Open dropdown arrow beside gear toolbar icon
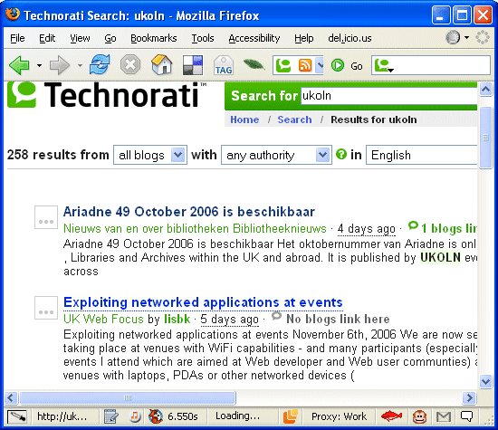Viewport: 498px width, 430px height. coord(466,37)
